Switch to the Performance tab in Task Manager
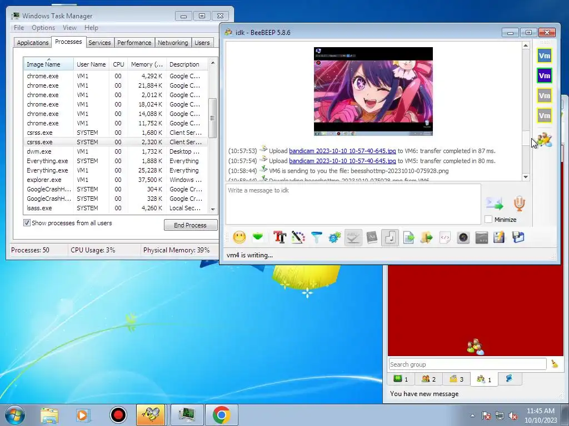Viewport: 569px width, 426px height. (x=134, y=43)
